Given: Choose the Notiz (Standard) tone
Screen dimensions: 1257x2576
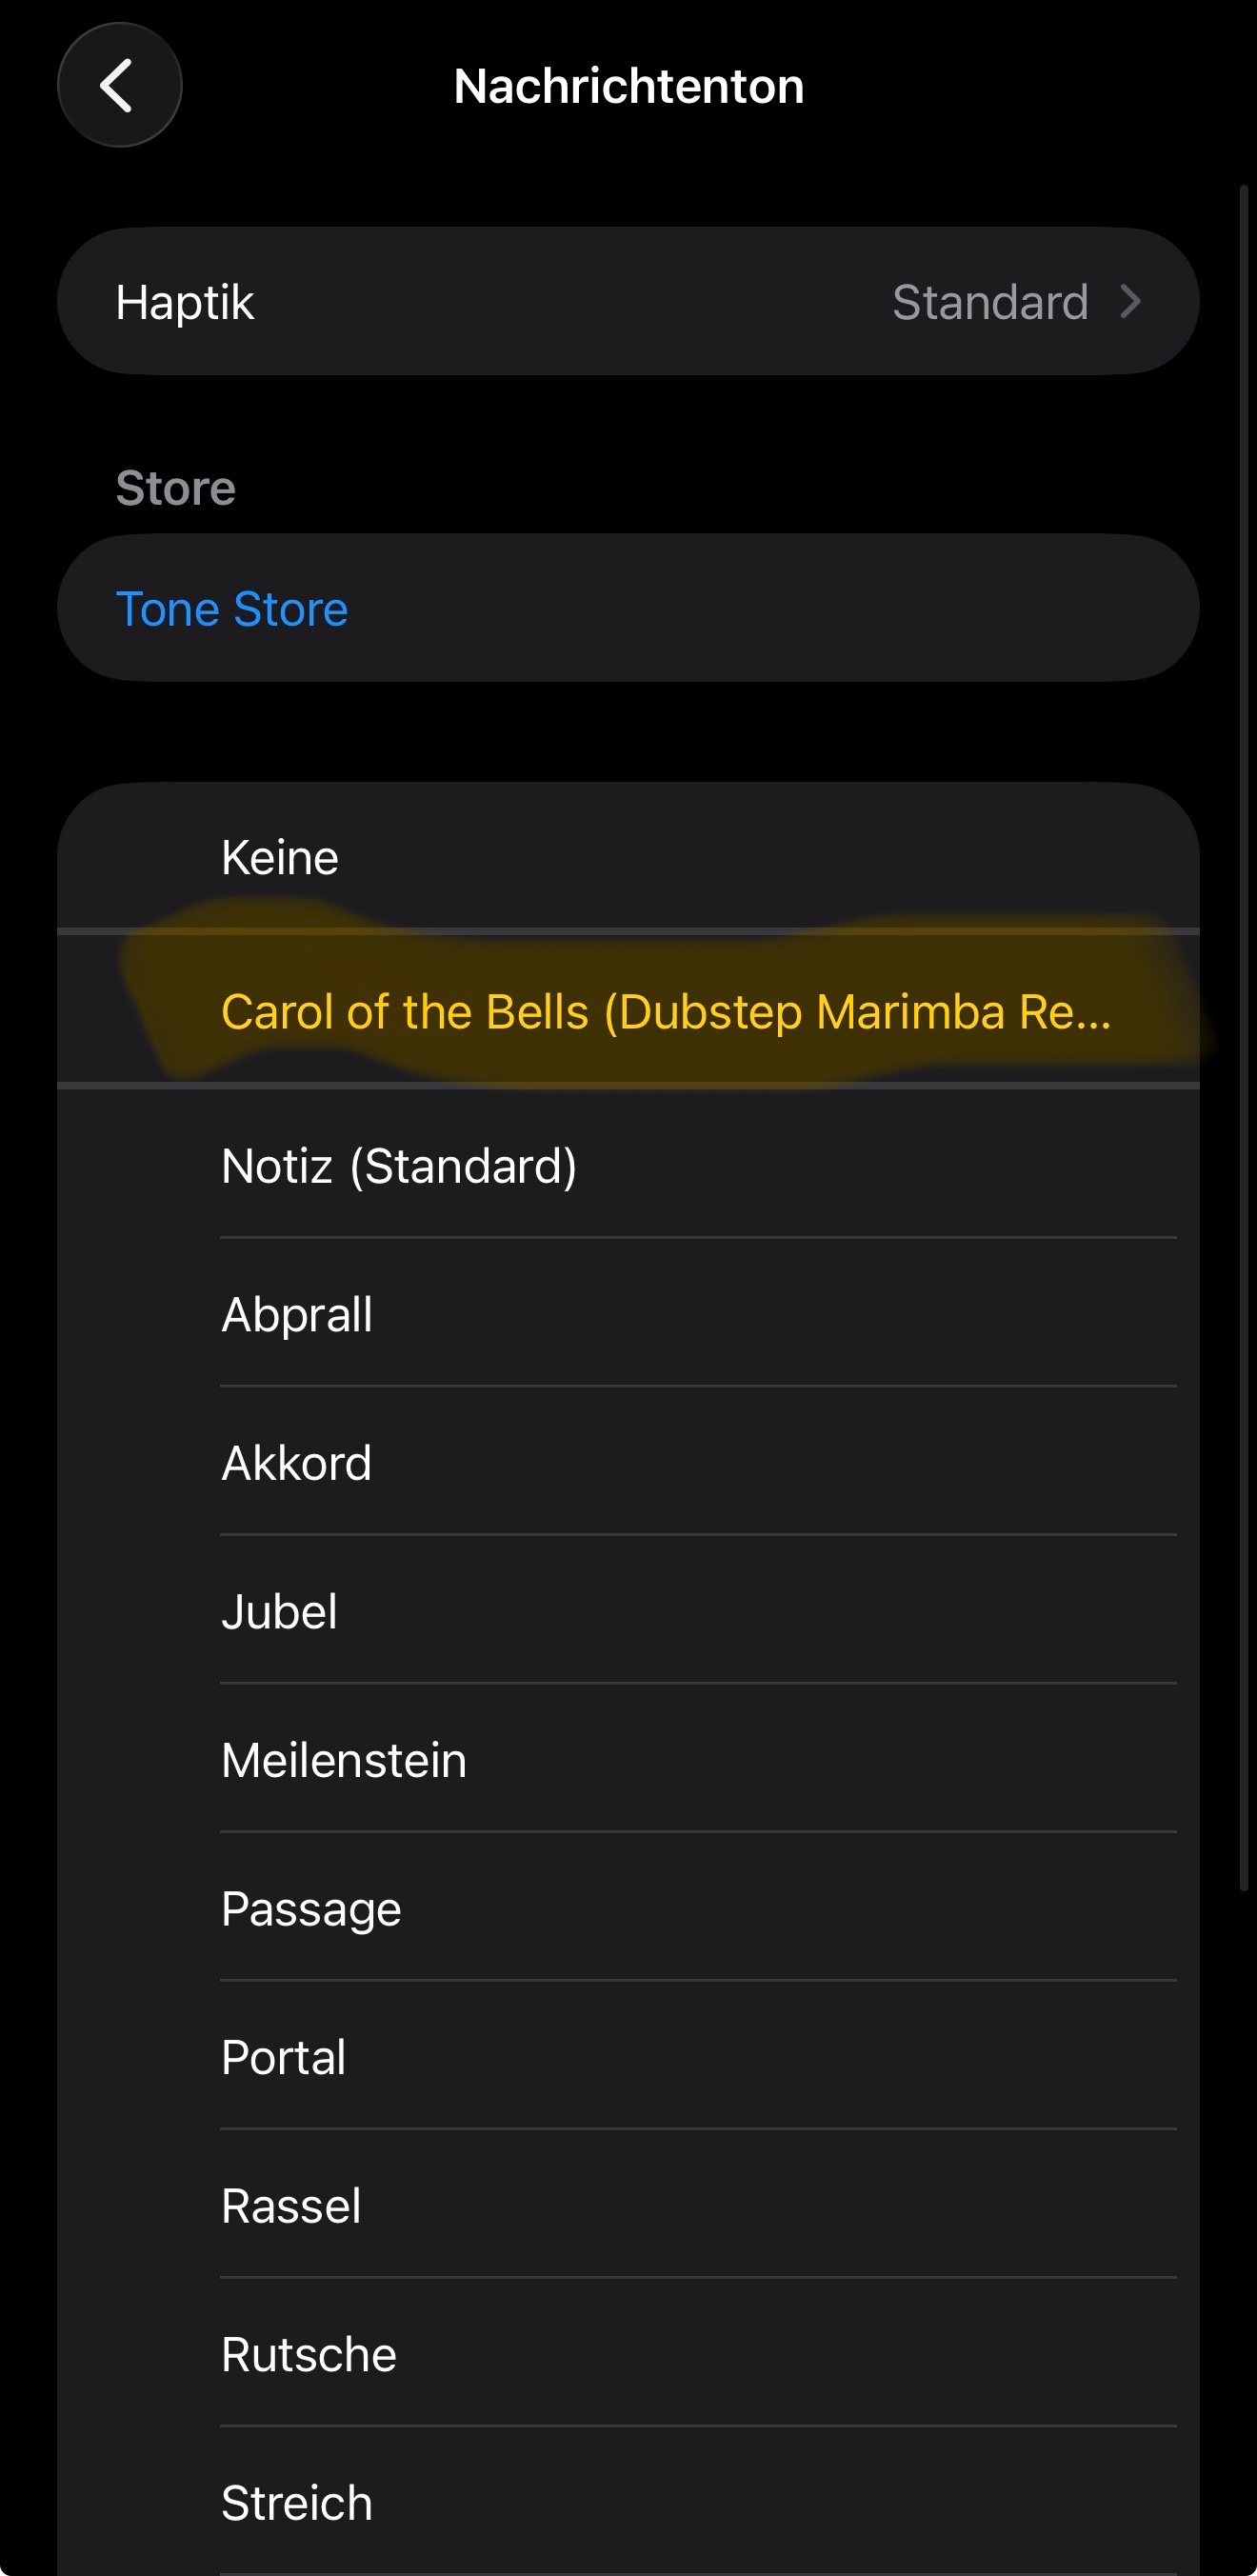Looking at the screenshot, I should coord(399,1165).
